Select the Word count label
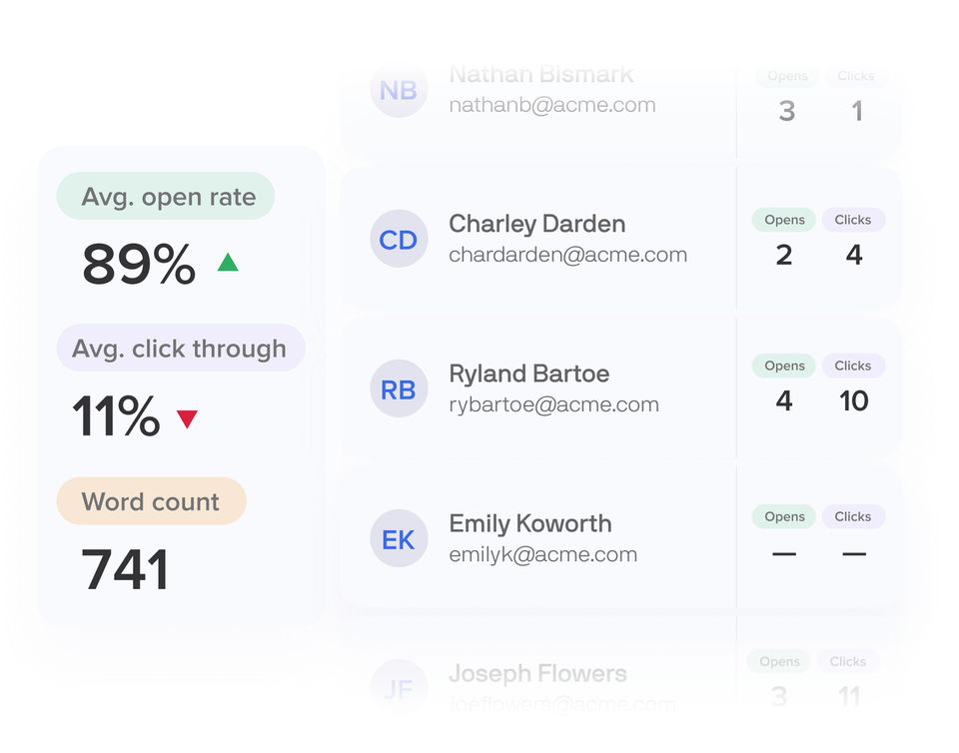Viewport: 959px width, 753px height. pos(152,501)
